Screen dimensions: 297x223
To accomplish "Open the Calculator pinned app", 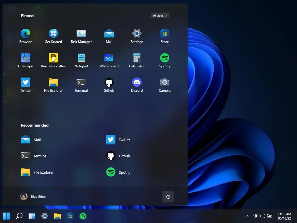I will click(137, 61).
